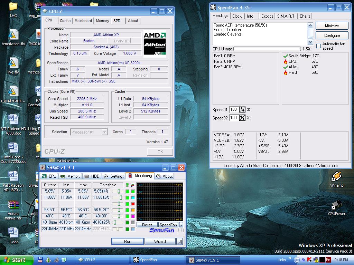Click the arrow next to the SpeedFan button in S&M
This screenshot has width=354, height=265.
[x=181, y=225]
